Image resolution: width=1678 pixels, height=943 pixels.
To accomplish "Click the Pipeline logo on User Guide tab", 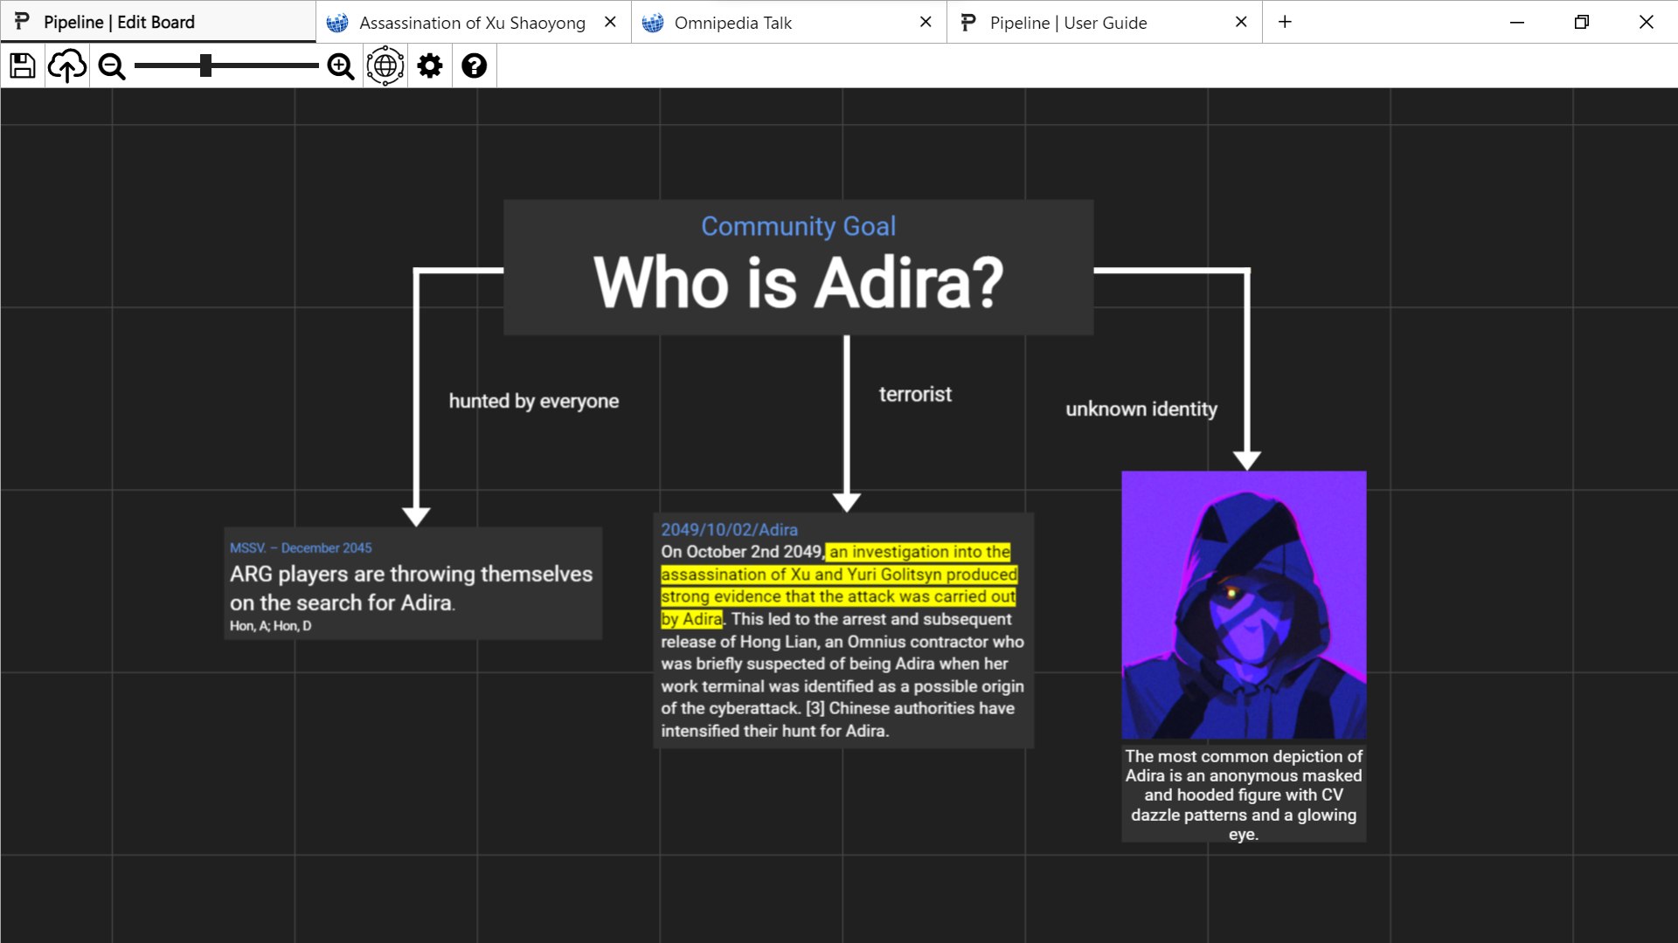I will pos(967,23).
